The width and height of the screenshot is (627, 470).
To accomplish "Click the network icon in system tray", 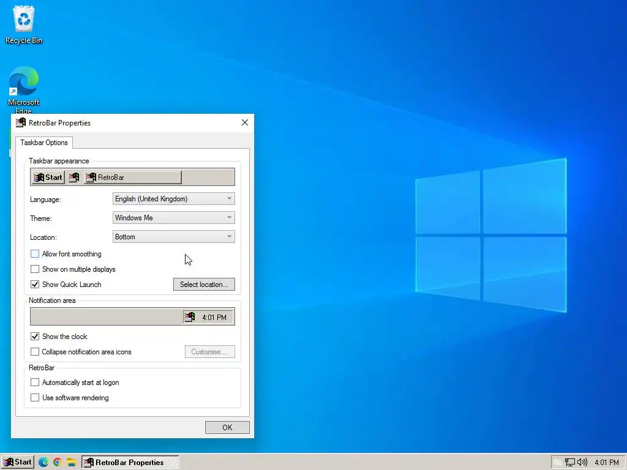I will coord(570,463).
